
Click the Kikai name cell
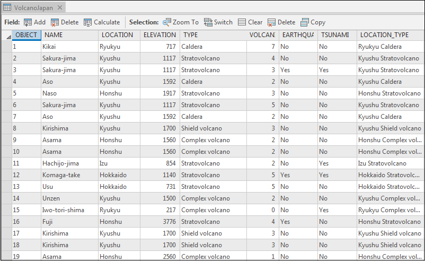69,47
